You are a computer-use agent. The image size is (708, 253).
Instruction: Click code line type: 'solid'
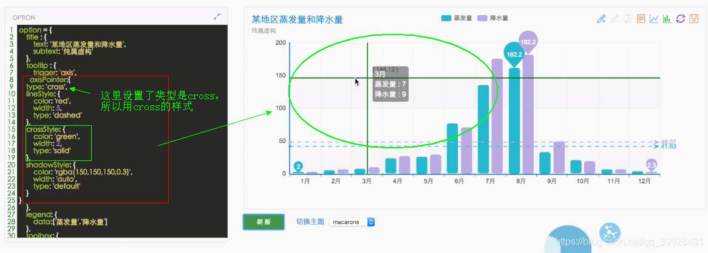pos(52,150)
